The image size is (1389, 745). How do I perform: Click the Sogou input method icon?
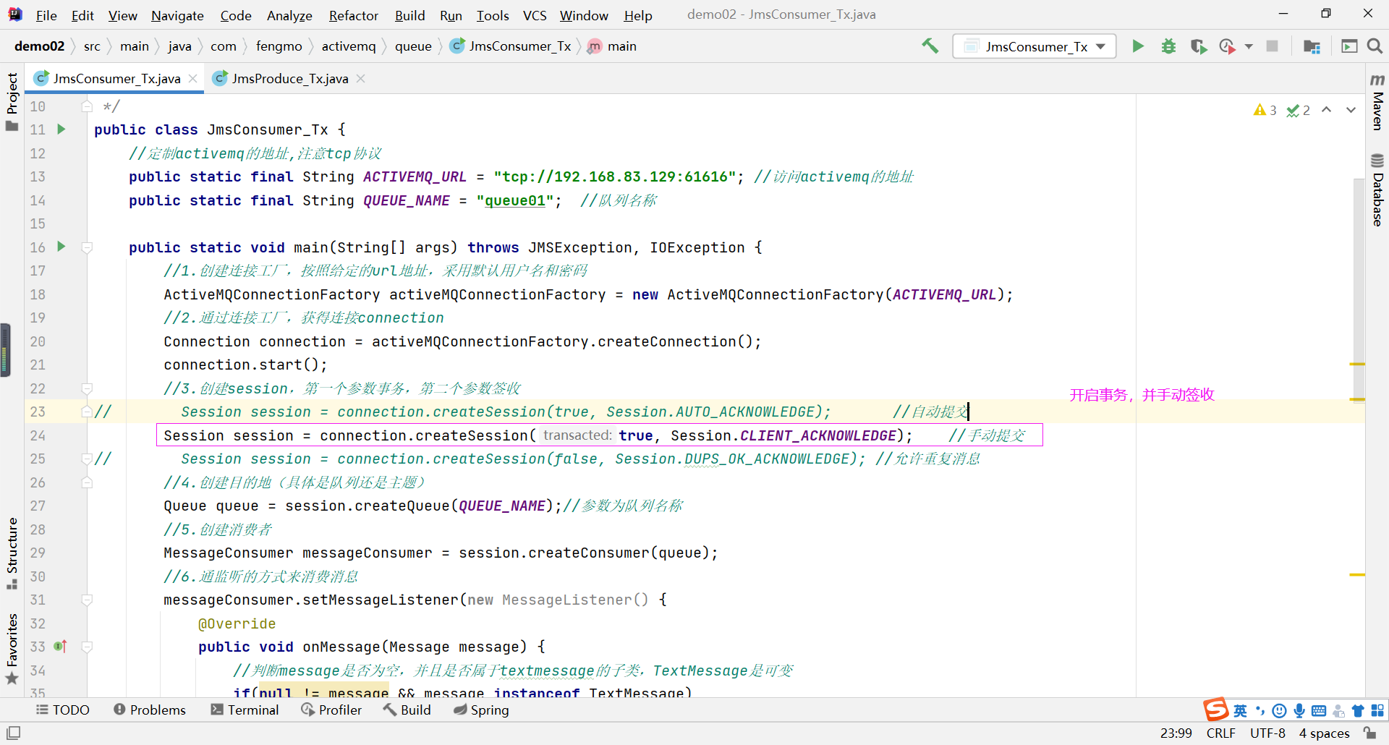click(x=1216, y=710)
